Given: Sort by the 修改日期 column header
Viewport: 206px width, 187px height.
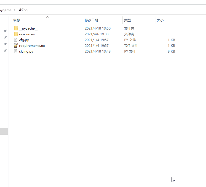Looking at the screenshot, I should (91, 20).
